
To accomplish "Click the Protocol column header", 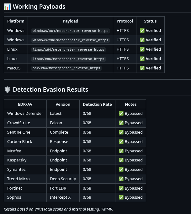I will (125, 21).
